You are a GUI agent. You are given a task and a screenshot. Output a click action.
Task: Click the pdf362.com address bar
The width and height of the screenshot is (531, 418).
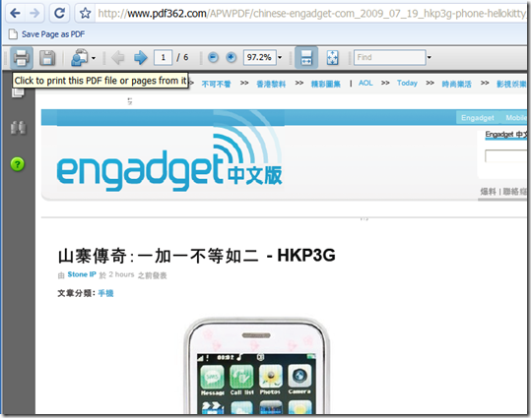311,14
